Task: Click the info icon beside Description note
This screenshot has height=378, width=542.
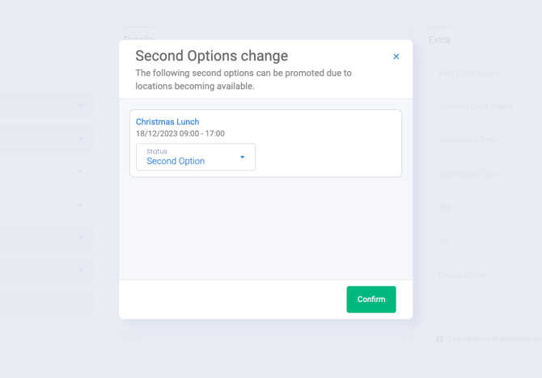Action: tap(439, 339)
